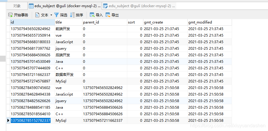
Task: Select id cell 1375079456683180033
Action: 32,42
